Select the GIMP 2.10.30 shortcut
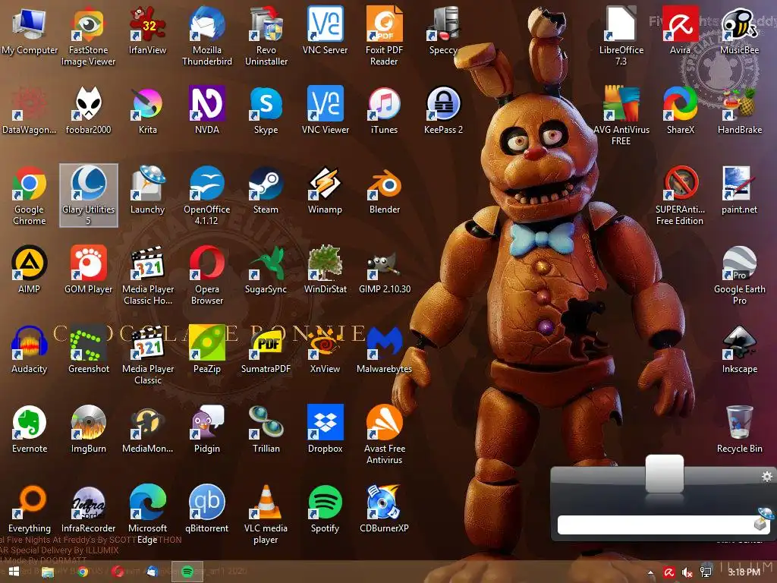This screenshot has width=777, height=583. point(384,271)
